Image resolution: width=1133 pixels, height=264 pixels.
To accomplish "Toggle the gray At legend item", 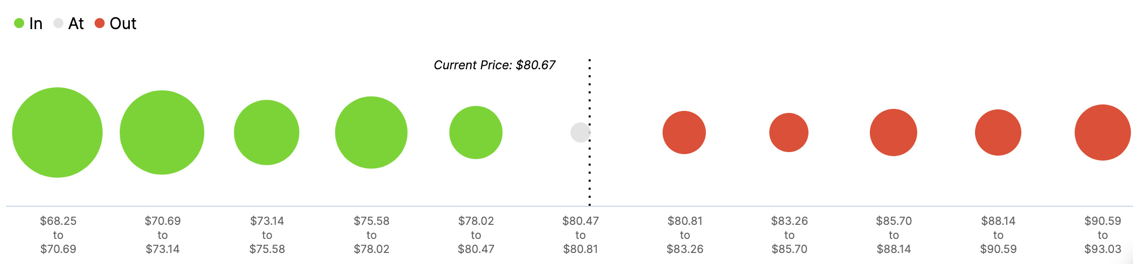I will pos(69,24).
